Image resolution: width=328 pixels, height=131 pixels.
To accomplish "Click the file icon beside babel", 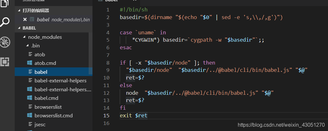I will [x=30, y=72].
